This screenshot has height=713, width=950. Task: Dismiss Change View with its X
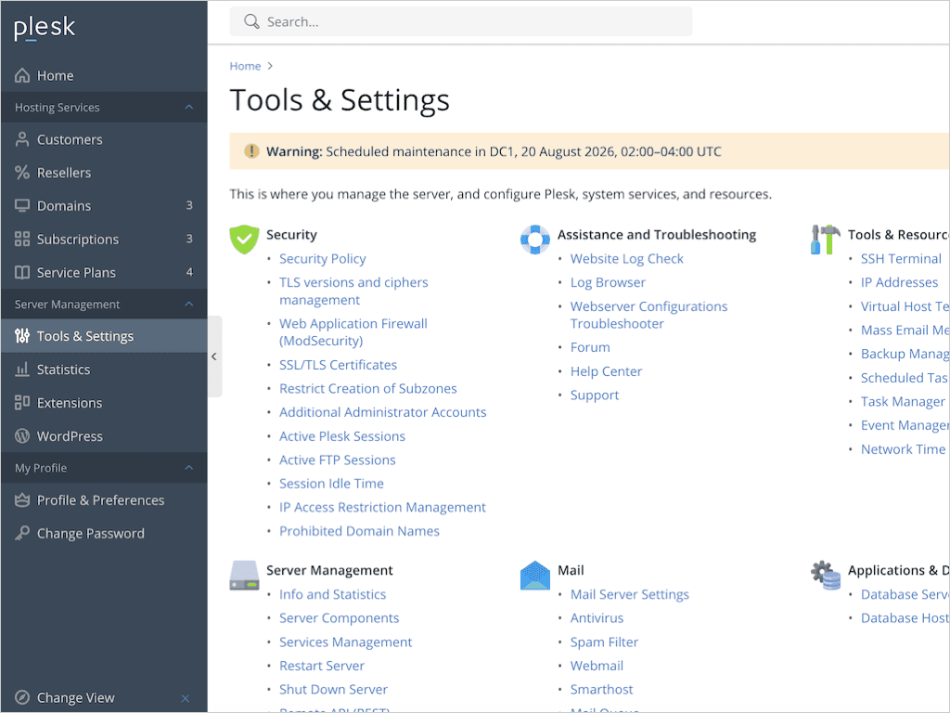point(186,698)
